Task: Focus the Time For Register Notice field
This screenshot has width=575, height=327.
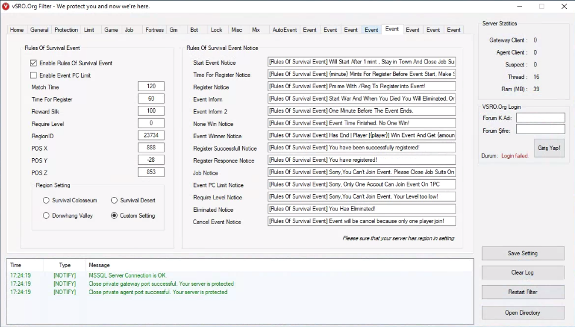Action: (362, 74)
